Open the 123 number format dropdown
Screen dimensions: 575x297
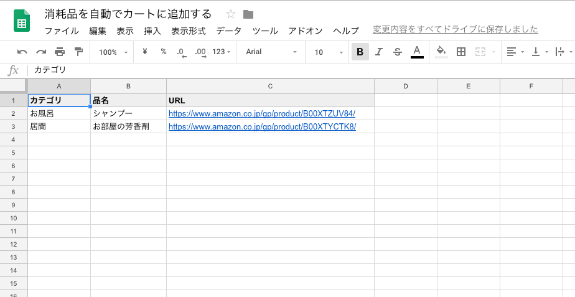tap(222, 52)
